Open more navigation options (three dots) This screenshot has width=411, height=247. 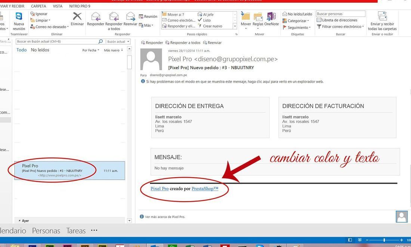(x=94, y=230)
